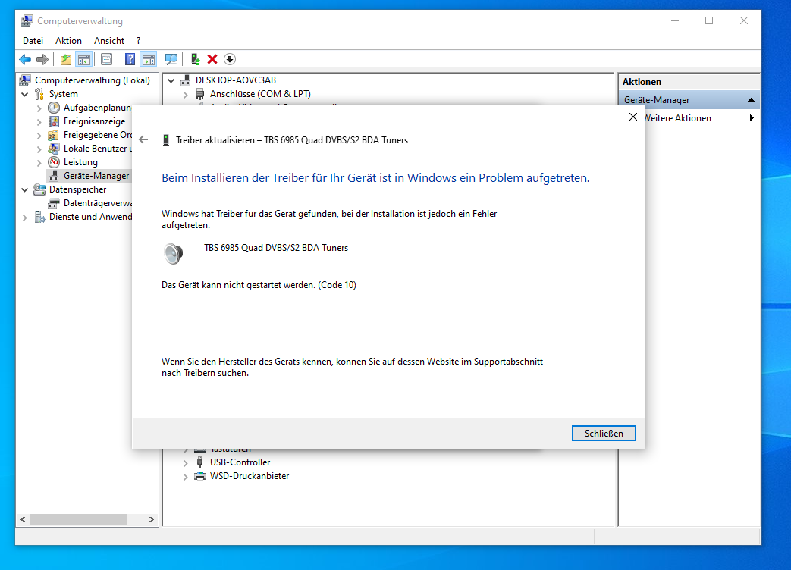Click the red X Uninstall device icon
791x570 pixels.
[212, 59]
